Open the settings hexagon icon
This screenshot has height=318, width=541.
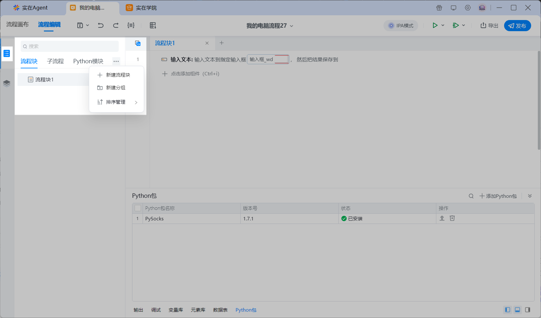[468, 8]
